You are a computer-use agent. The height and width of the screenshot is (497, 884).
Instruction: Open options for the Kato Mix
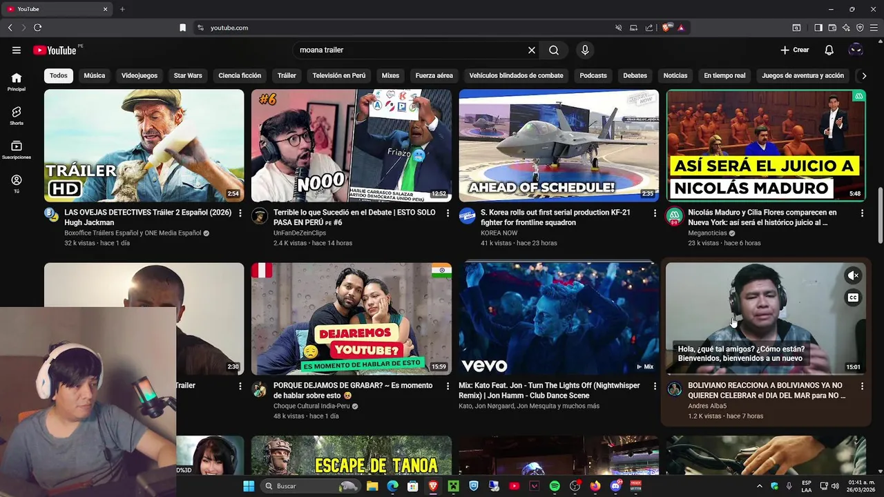[655, 387]
